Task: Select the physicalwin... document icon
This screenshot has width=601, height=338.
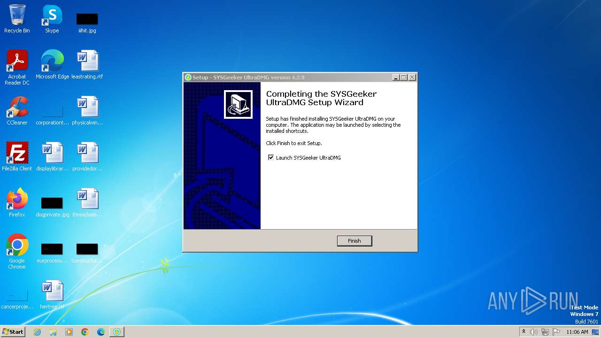Action: (87, 111)
